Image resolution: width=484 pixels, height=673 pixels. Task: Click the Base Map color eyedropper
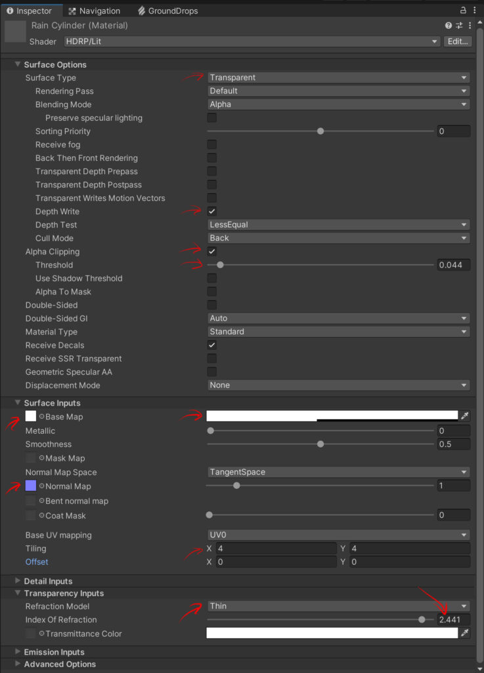pyautogui.click(x=465, y=416)
